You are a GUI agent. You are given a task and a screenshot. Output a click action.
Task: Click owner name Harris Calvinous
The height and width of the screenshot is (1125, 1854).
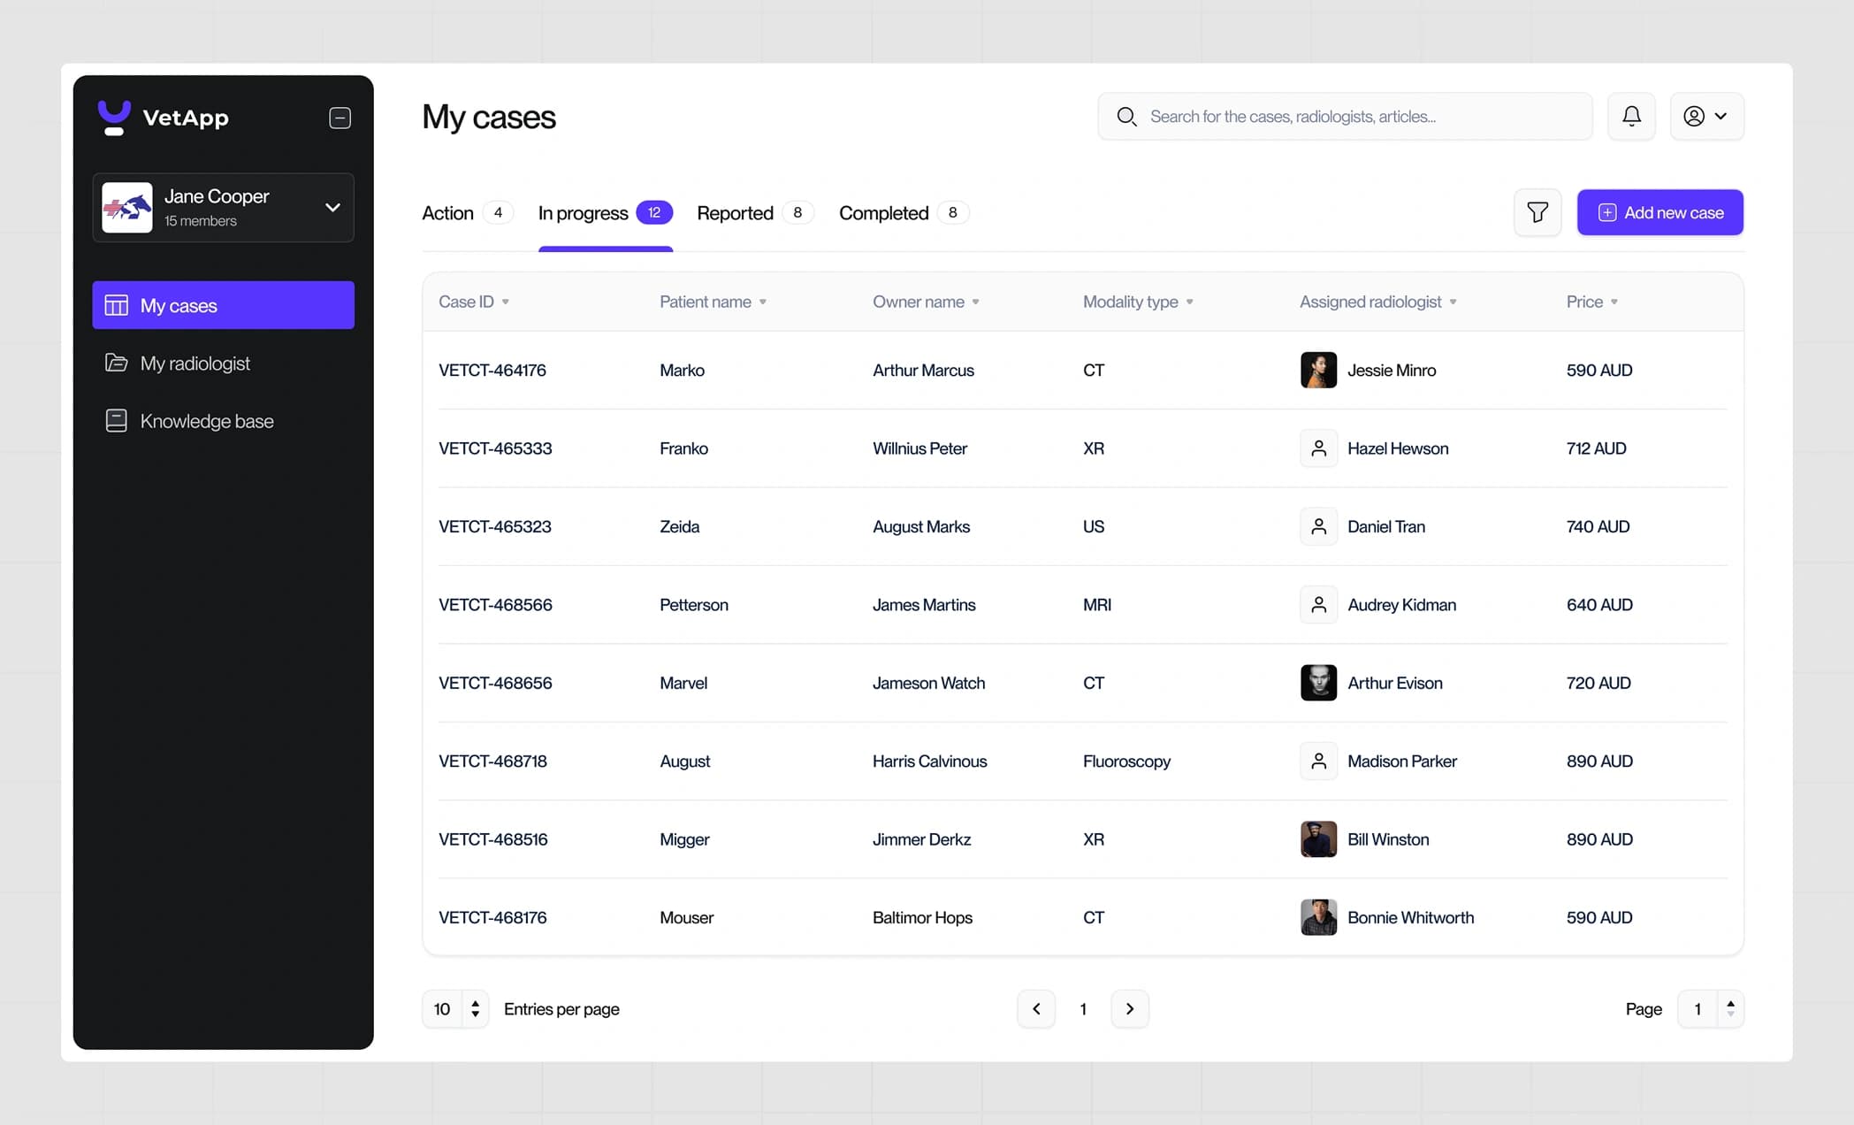coord(929,761)
